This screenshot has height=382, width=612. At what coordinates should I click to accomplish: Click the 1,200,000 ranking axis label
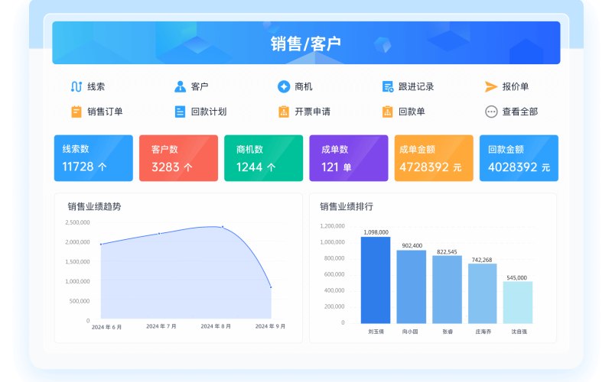[x=333, y=226]
